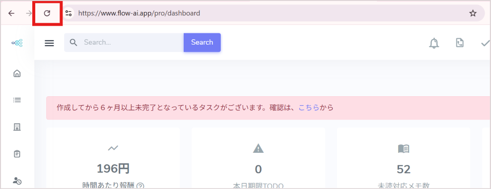Open the site information icon beside the URL
Image resolution: width=491 pixels, height=189 pixels.
click(x=69, y=13)
